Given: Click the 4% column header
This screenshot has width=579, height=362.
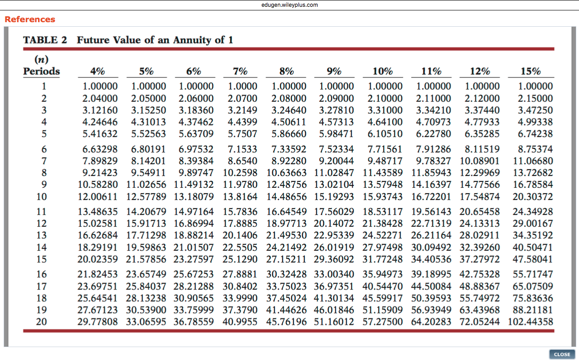Looking at the screenshot, I should [x=97, y=71].
